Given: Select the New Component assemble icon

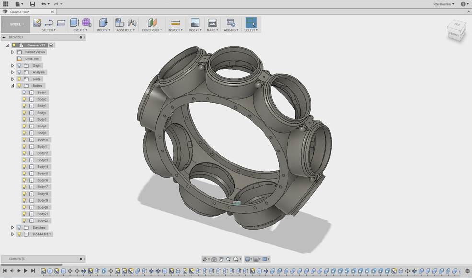Looking at the screenshot, I should click(x=119, y=23).
